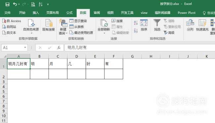215x123 pixels.
Task: Click the Print Preview icon in quick access toolbar
Action: pyautogui.click(x=33, y=4)
